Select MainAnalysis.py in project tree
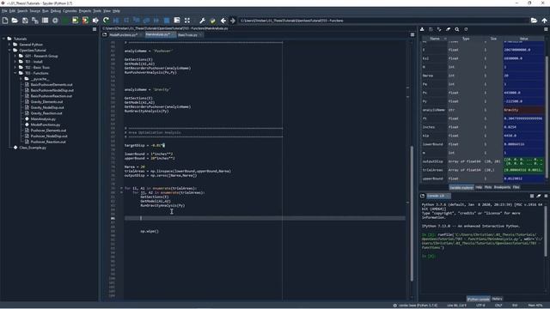Viewport: 550px width, 309px height. (x=43, y=119)
